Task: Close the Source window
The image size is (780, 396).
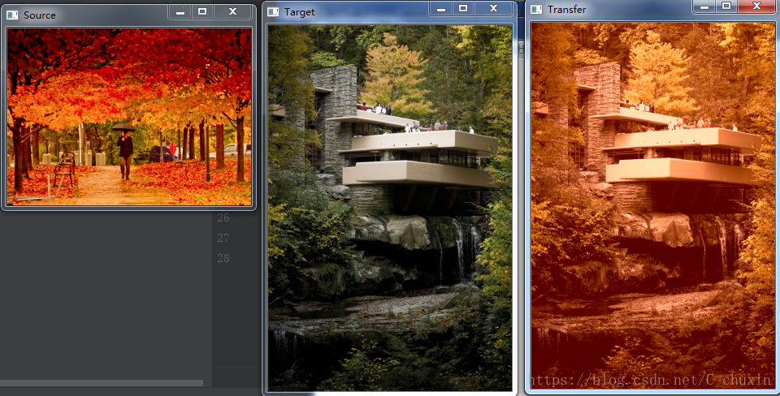Action: point(232,12)
